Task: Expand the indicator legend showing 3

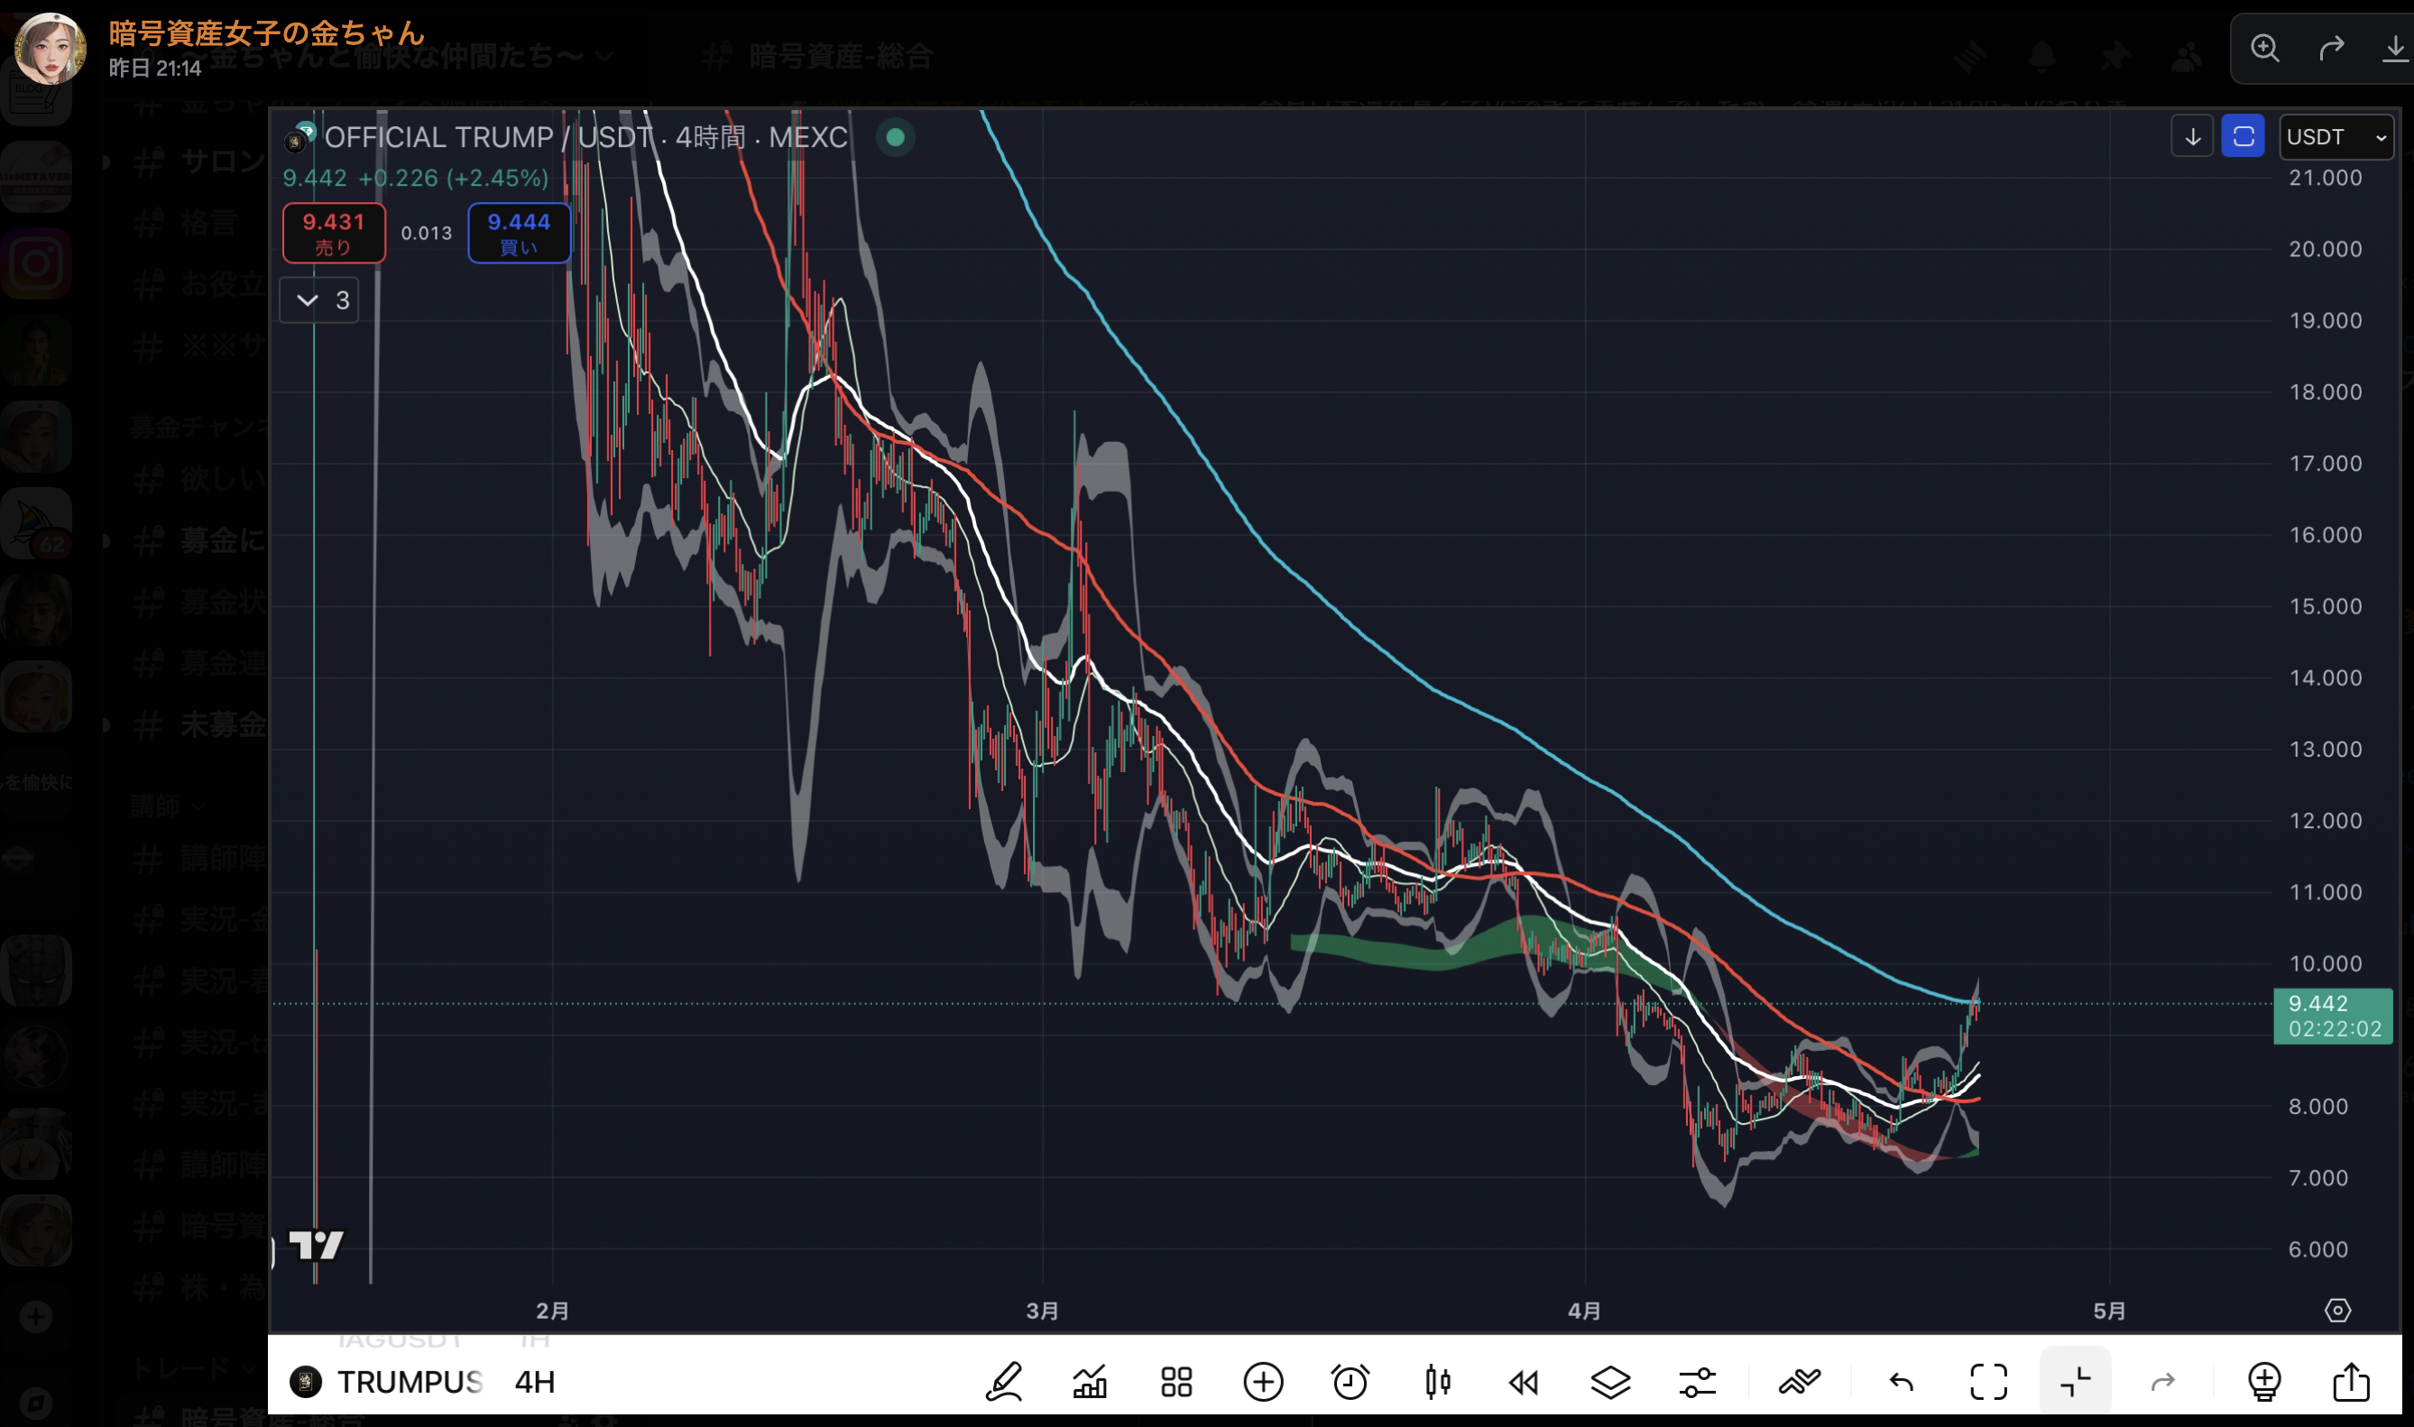Action: click(x=319, y=300)
